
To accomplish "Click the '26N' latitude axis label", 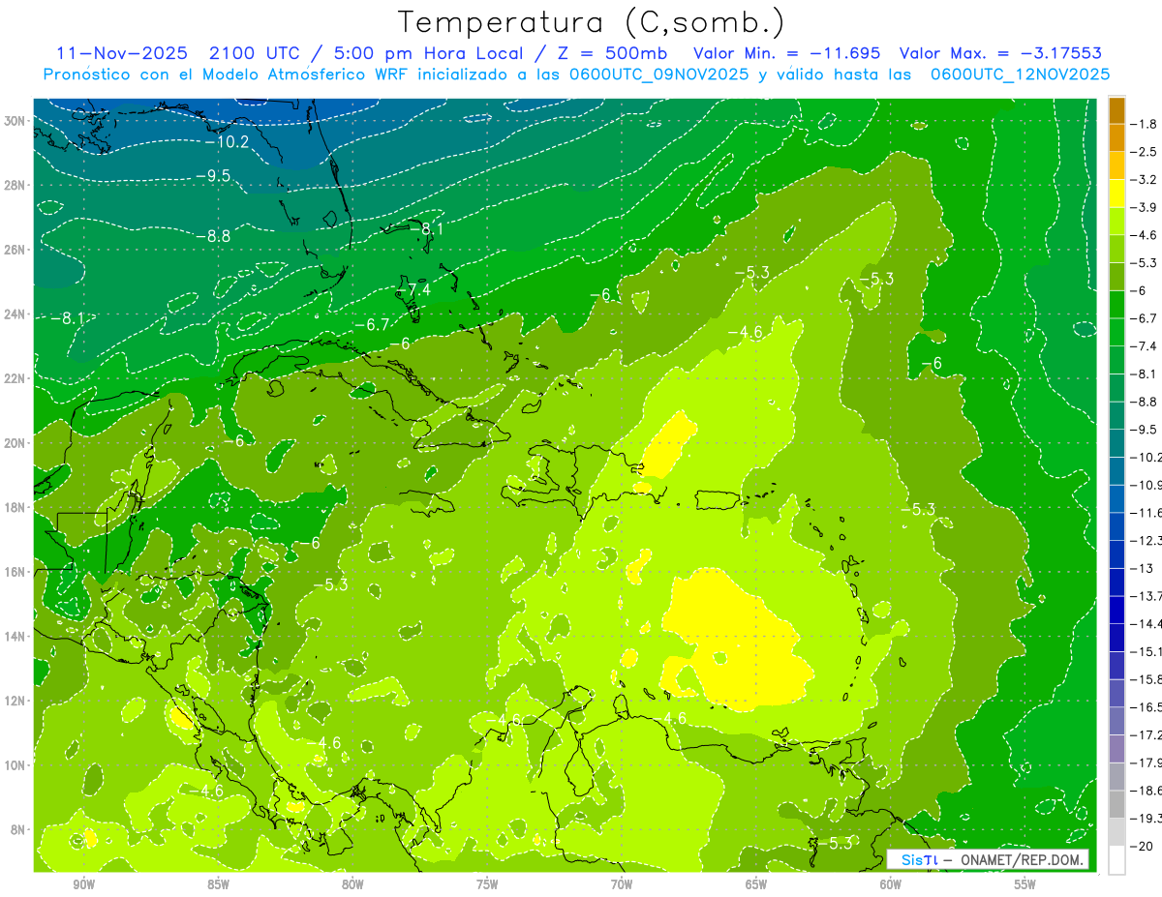I will pos(15,250).
